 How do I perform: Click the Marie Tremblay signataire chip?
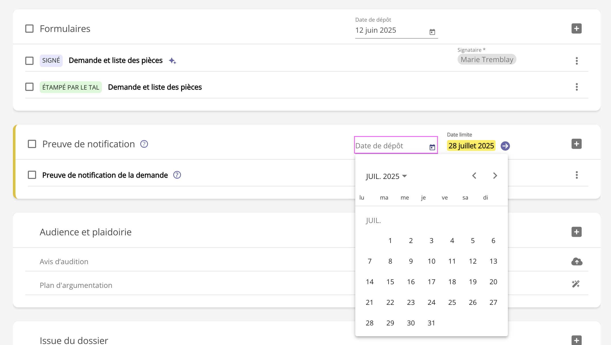click(x=486, y=60)
